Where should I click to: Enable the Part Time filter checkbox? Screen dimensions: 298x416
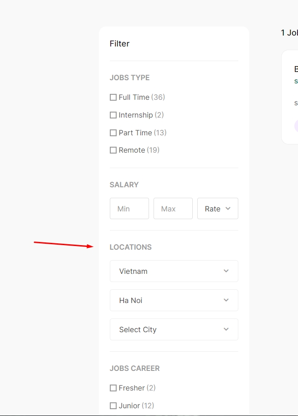click(113, 133)
